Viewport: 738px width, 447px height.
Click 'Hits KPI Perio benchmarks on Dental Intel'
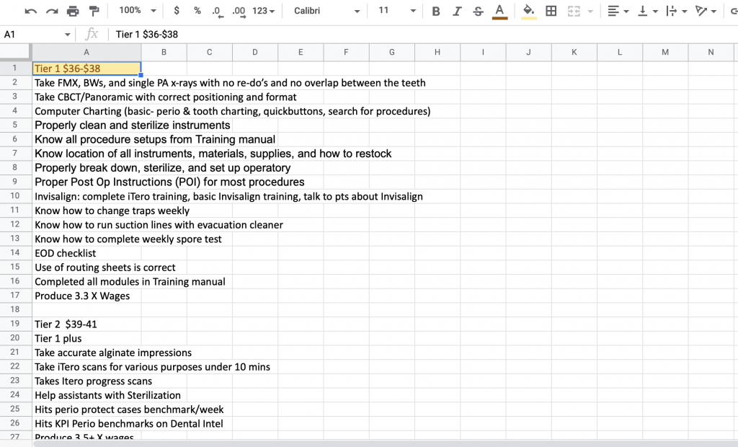point(128,423)
